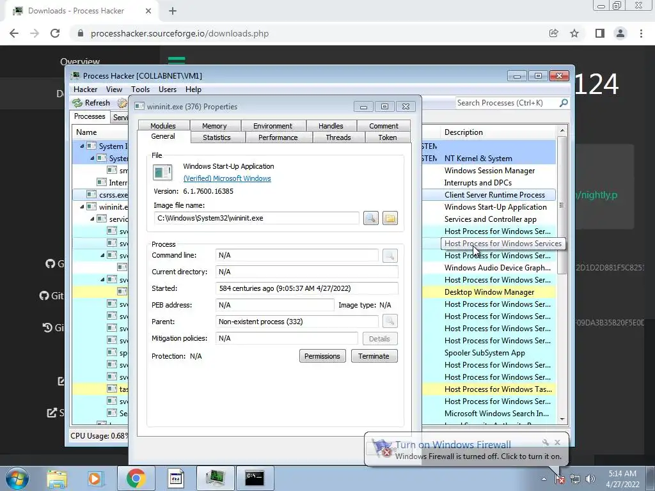
Task: Open the Handles tab
Action: pyautogui.click(x=331, y=126)
